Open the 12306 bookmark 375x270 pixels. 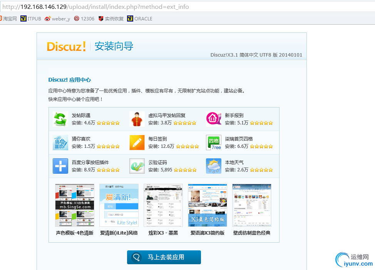point(84,18)
